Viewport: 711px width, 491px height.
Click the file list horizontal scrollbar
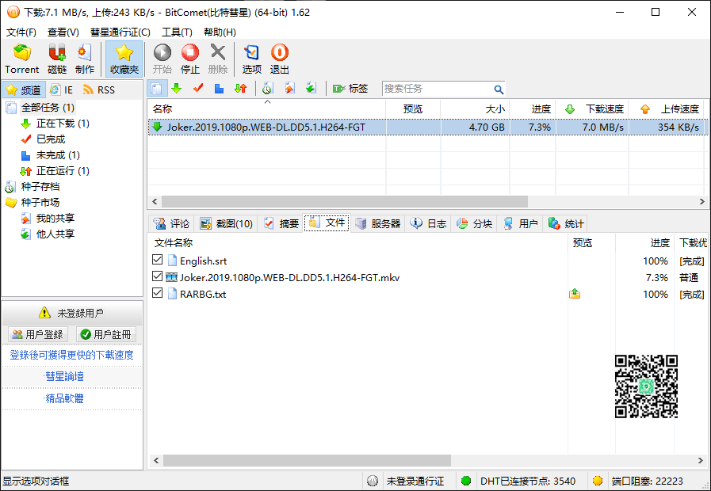pos(427,461)
